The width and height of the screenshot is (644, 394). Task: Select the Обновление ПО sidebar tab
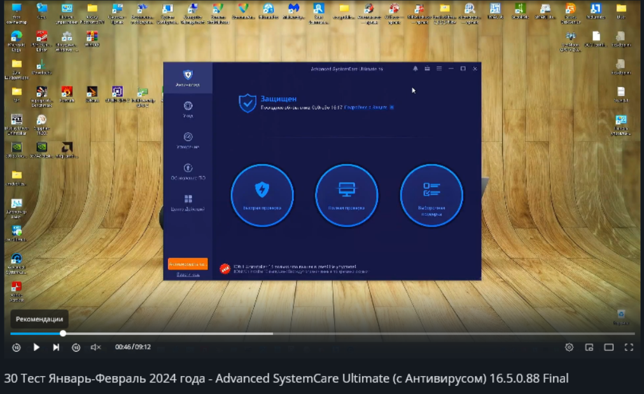[188, 172]
